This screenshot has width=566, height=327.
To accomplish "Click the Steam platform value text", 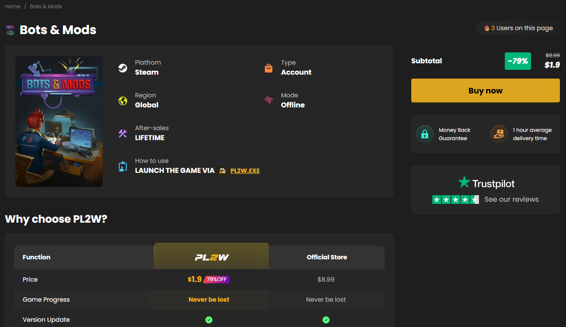I will click(x=147, y=72).
